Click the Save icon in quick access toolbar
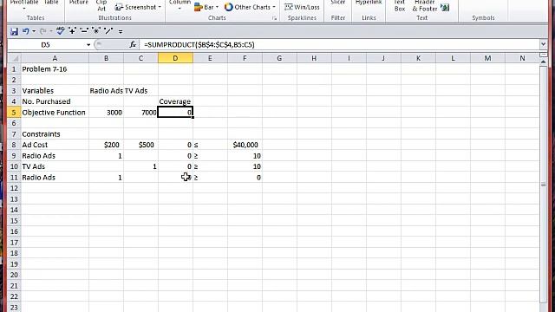The image size is (555, 312). (x=14, y=31)
